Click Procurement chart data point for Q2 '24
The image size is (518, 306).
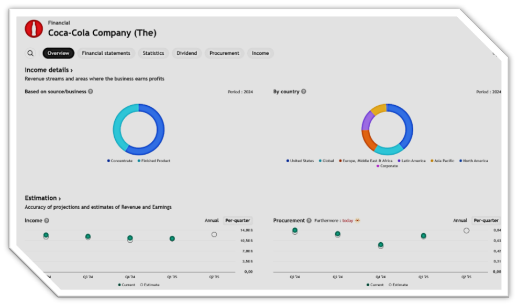[x=295, y=231]
